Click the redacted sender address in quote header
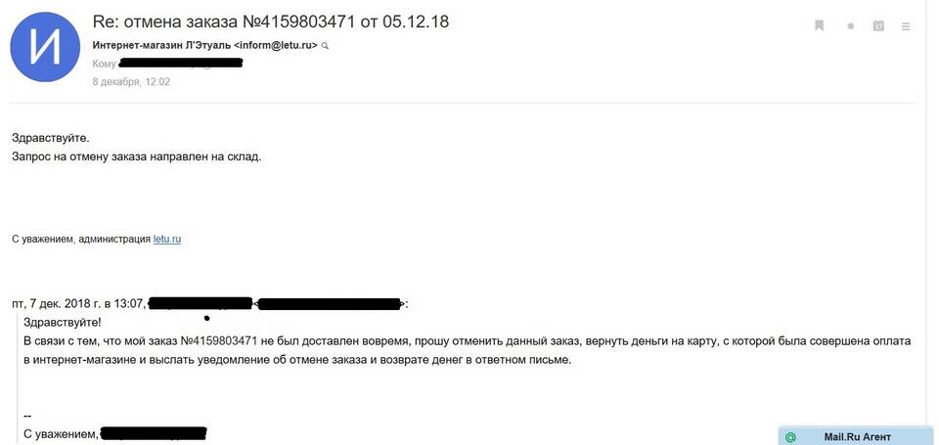This screenshot has width=939, height=445. click(x=331, y=304)
